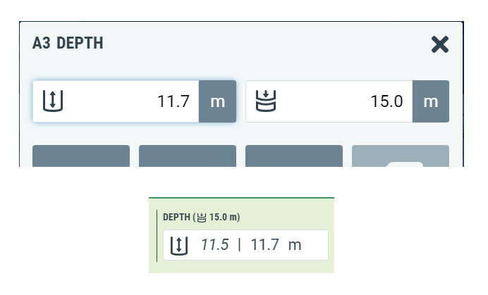Select the 15.0 max depth input field

(x=329, y=101)
